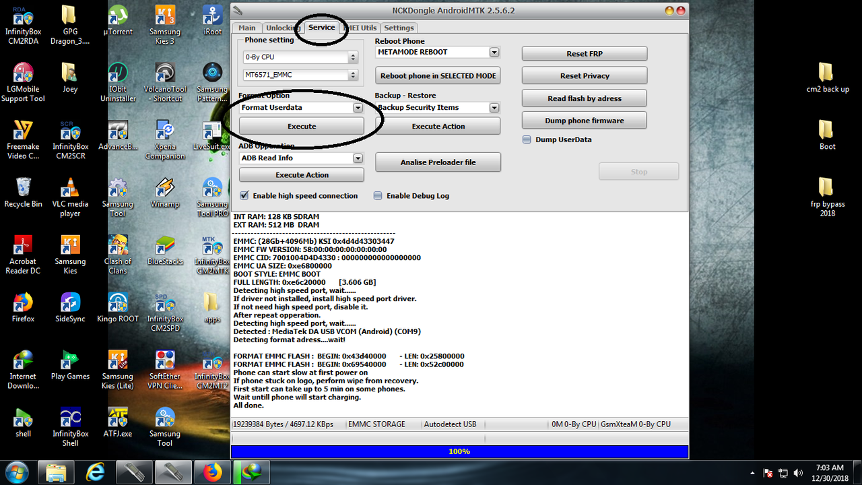Switch to the Unlocking tab
The width and height of the screenshot is (862, 485).
(x=282, y=28)
